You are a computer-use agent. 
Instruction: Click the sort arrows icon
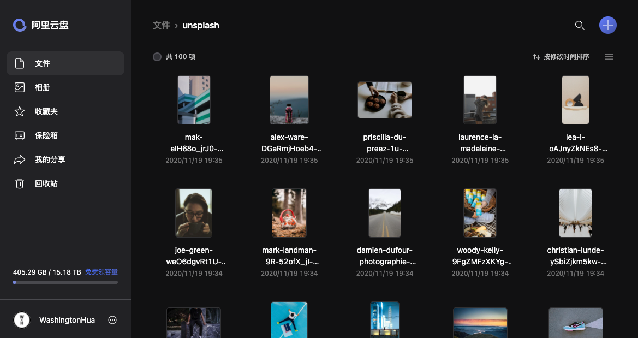pos(536,57)
